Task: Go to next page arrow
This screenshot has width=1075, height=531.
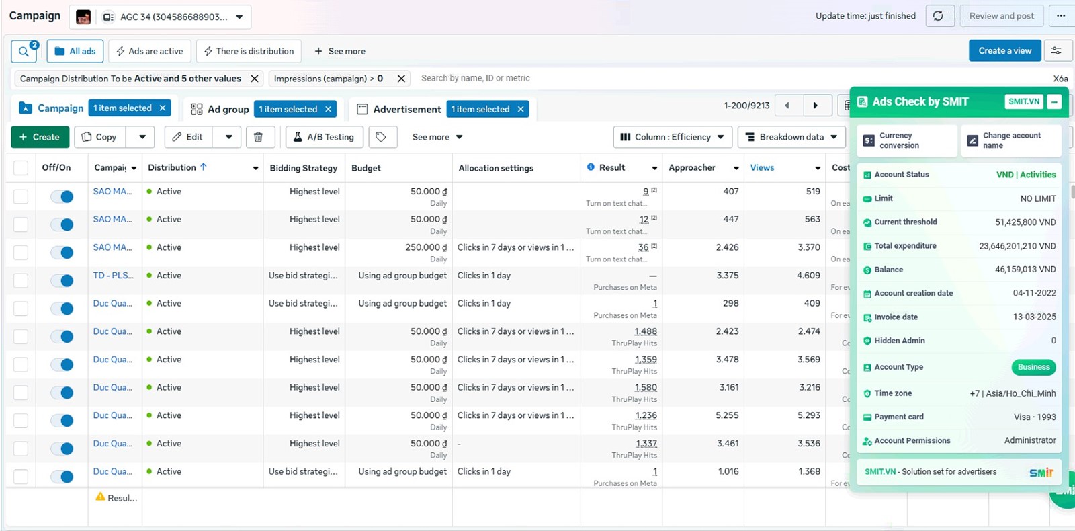Action: (x=815, y=106)
